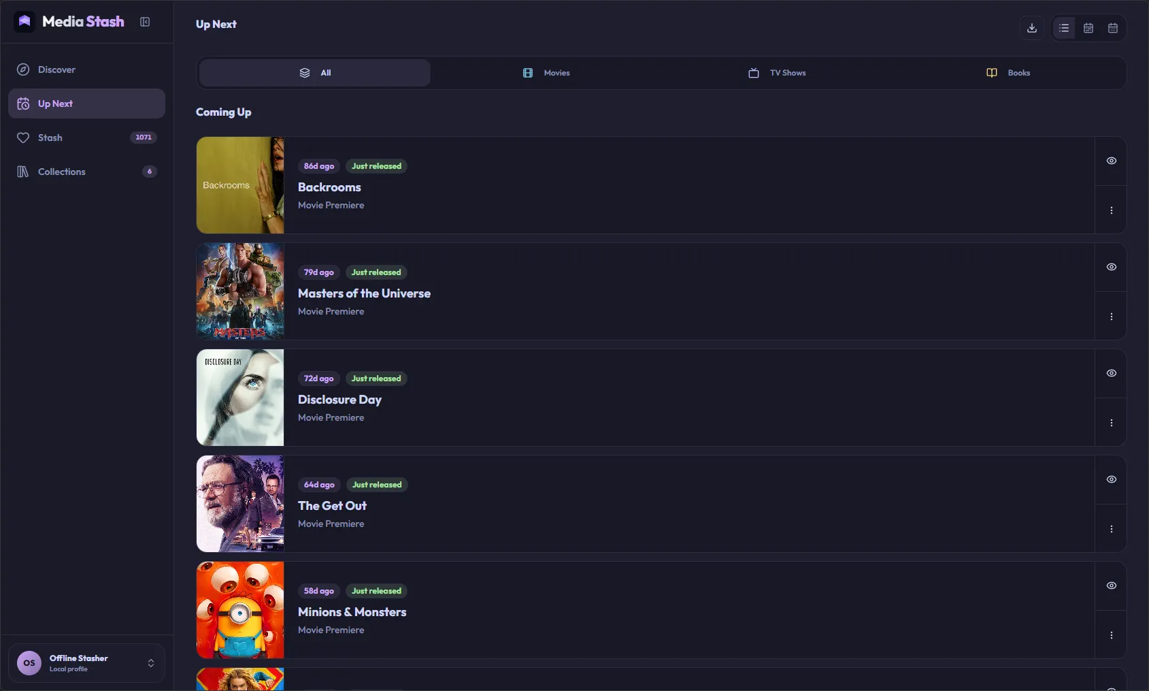Open the Disclosure Day title
Image resolution: width=1149 pixels, height=691 pixels.
(339, 400)
